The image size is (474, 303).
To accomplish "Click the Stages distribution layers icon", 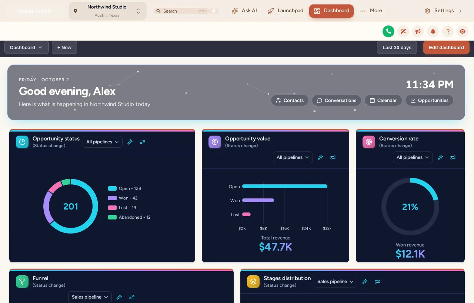I will click(253, 282).
